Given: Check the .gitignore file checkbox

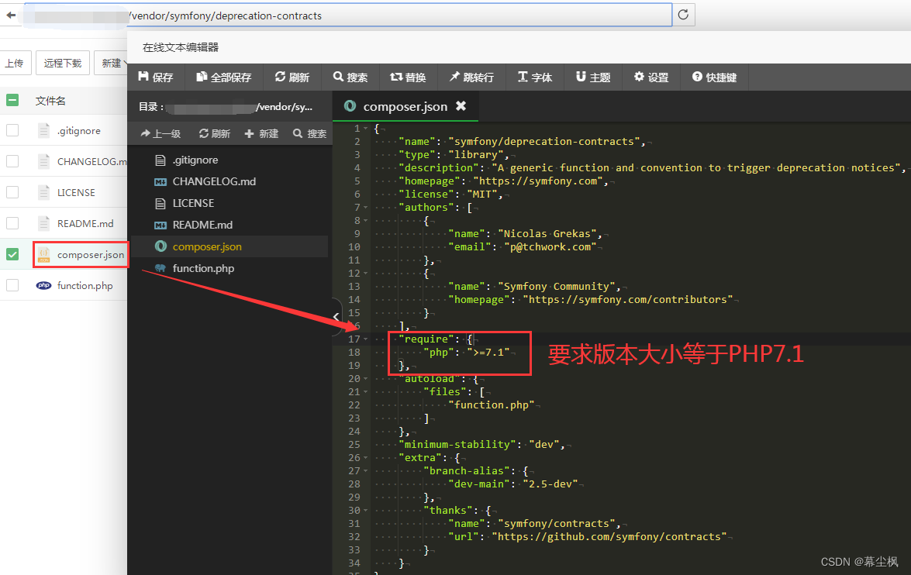Looking at the screenshot, I should (x=11, y=130).
